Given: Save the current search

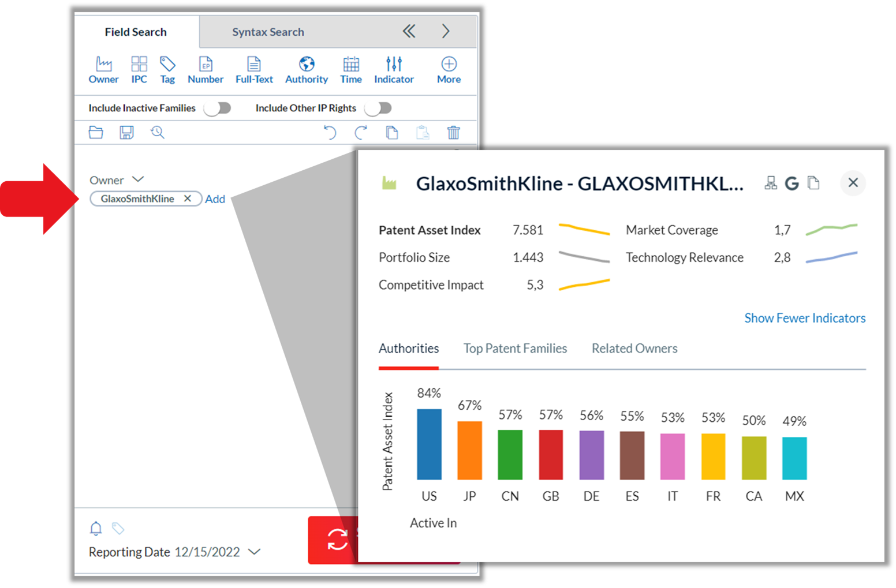Looking at the screenshot, I should (126, 132).
